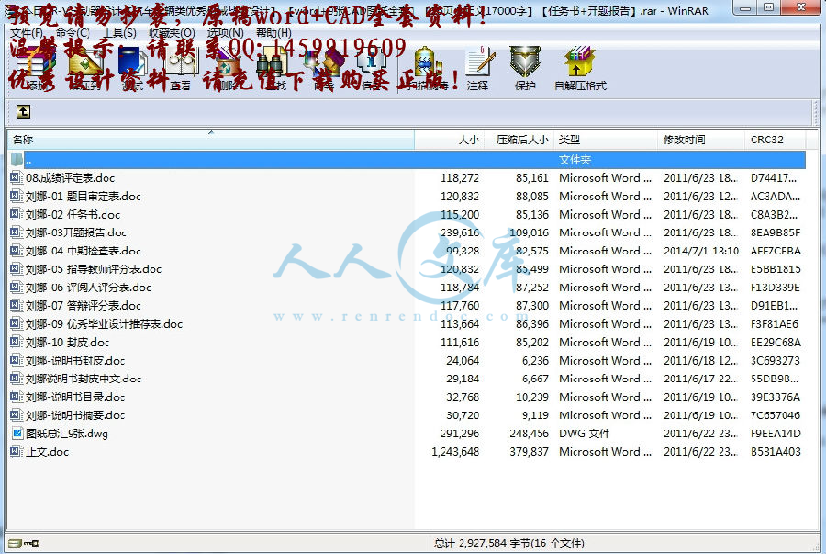Open the 工具(S) menu

(119, 33)
